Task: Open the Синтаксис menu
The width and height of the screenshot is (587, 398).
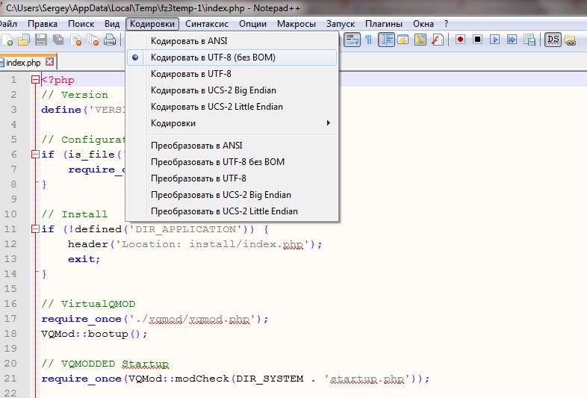Action: coord(207,24)
